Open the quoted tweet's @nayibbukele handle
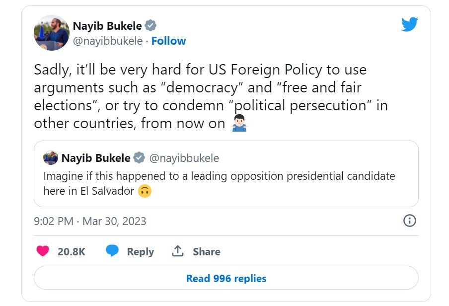449x306 pixels. (x=184, y=158)
